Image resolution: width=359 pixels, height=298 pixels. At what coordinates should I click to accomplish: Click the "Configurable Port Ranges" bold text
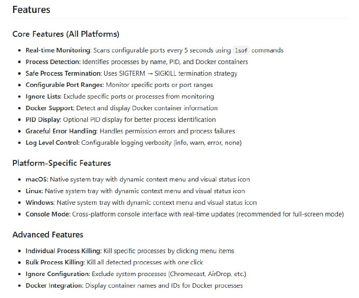(x=64, y=85)
